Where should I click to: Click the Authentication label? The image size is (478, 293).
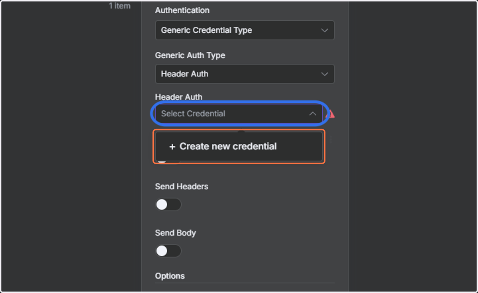[182, 10]
